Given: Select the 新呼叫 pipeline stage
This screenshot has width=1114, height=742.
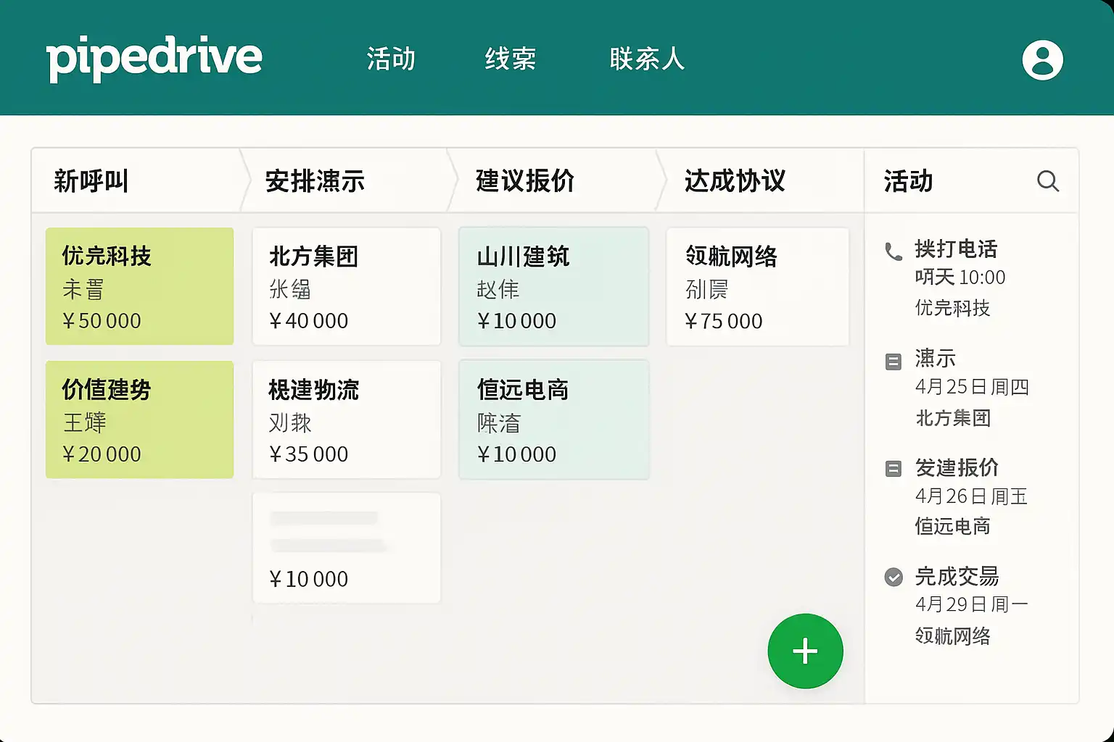Looking at the screenshot, I should pos(91,180).
